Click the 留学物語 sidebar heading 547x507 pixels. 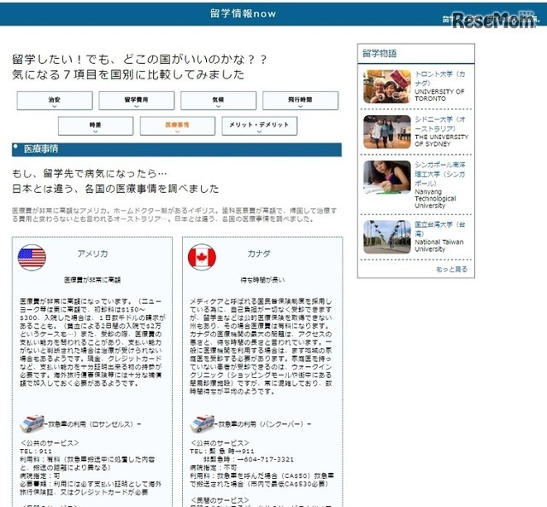(379, 53)
